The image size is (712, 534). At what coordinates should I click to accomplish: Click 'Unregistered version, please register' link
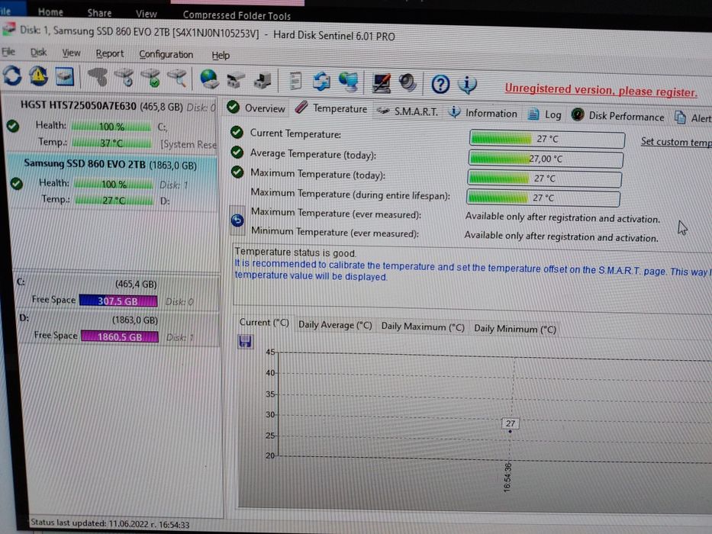coord(601,90)
